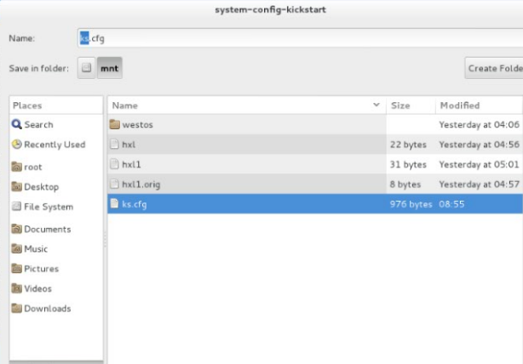Click the Search magnifier icon in Places
The image size is (523, 364).
point(16,124)
